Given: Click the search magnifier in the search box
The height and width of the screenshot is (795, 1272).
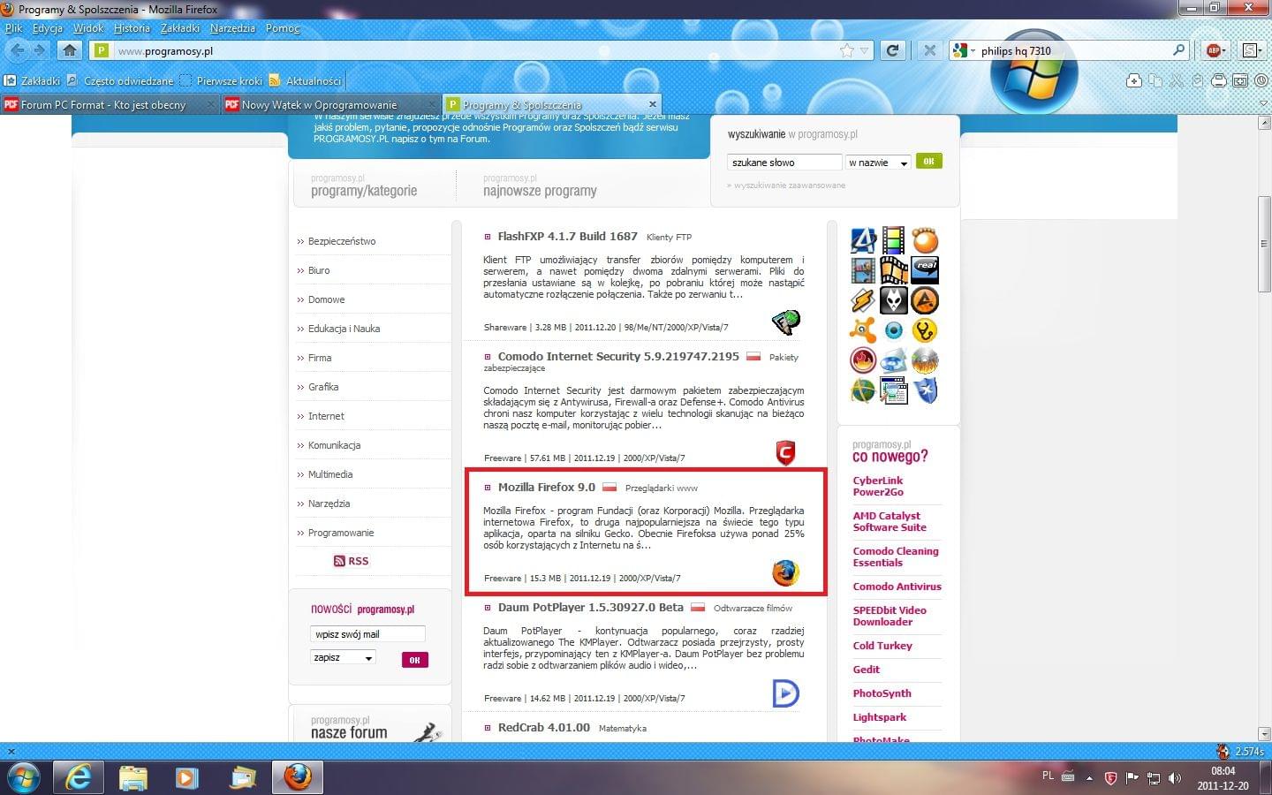Looking at the screenshot, I should click(x=1178, y=50).
